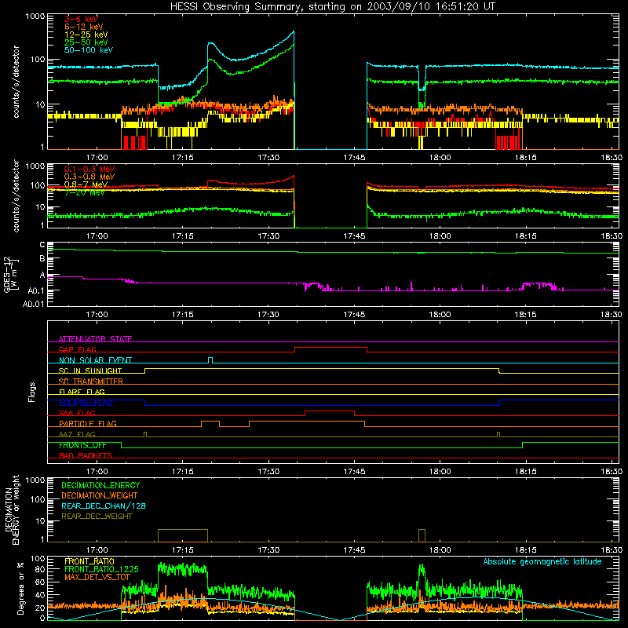This screenshot has height=628, width=628.
Task: Click the green 7-20 MeV legend entry
Action: coord(84,192)
